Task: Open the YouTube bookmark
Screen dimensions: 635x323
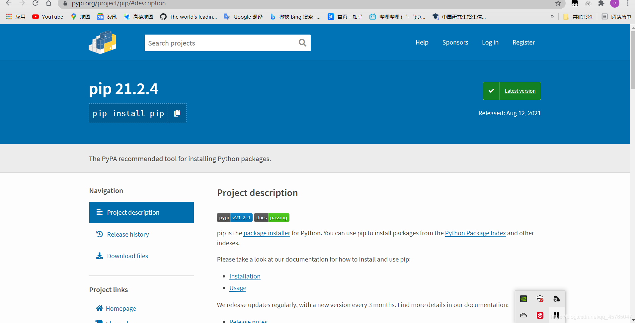Action: click(x=48, y=17)
